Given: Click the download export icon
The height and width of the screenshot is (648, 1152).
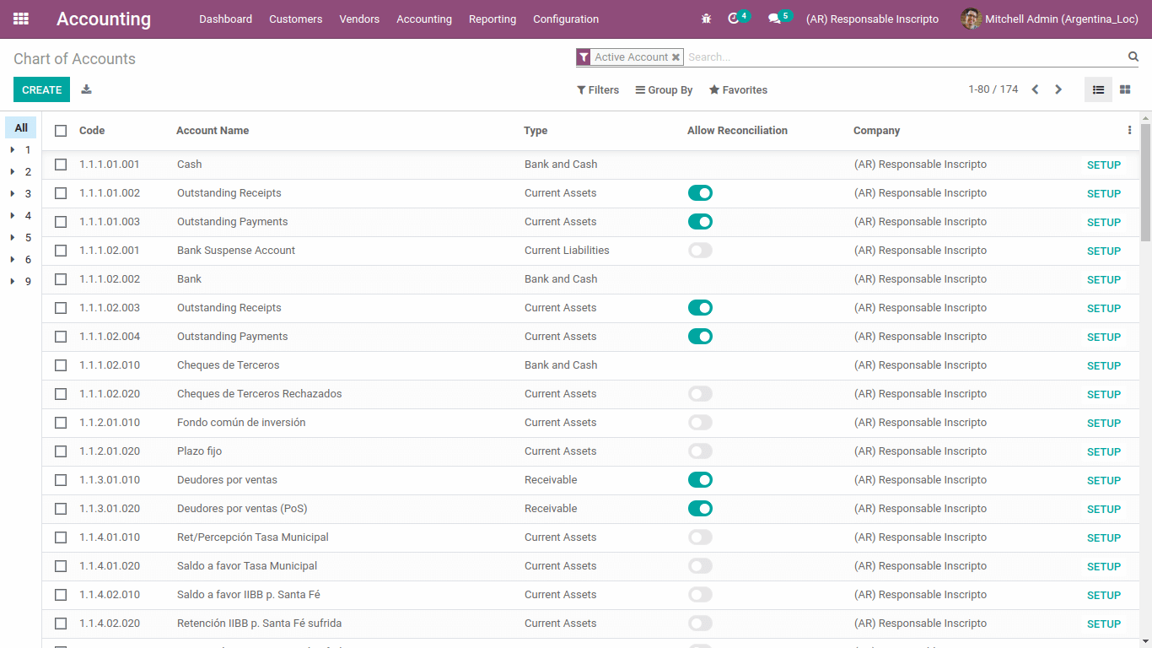Looking at the screenshot, I should click(86, 89).
